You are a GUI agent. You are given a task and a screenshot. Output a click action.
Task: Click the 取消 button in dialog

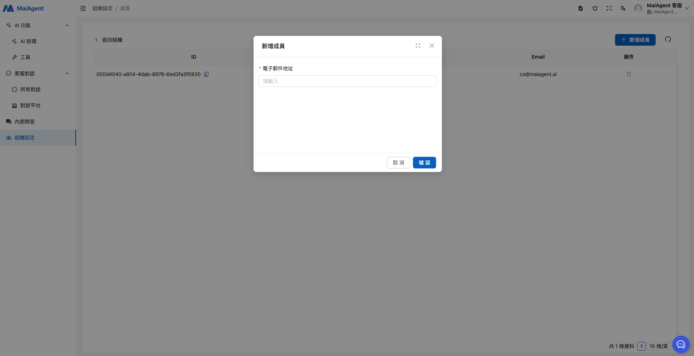(x=398, y=163)
